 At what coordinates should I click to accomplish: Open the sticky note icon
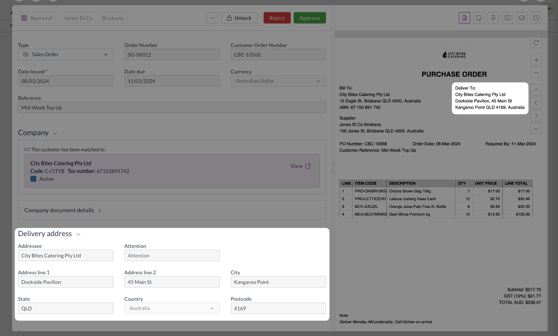(479, 18)
